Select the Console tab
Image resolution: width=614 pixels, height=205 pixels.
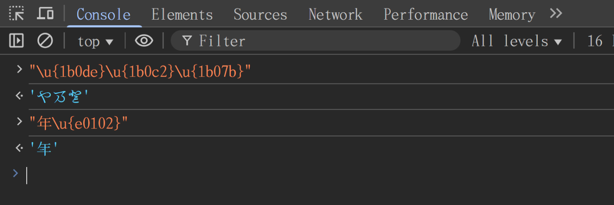click(x=104, y=14)
